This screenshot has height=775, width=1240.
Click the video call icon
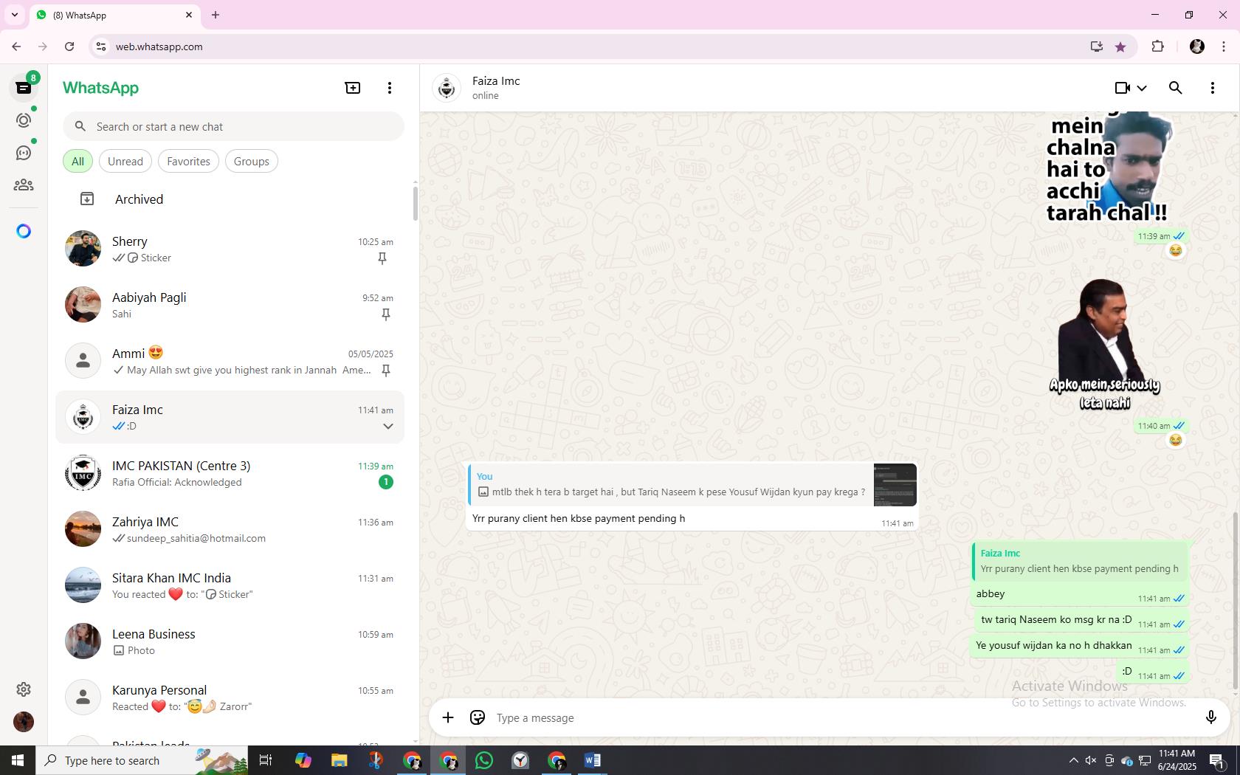(1122, 88)
